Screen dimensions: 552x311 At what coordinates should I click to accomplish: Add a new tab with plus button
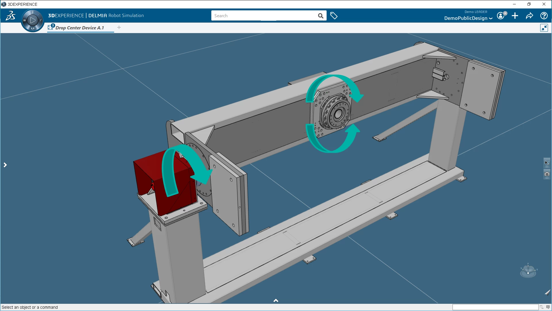[x=119, y=28]
